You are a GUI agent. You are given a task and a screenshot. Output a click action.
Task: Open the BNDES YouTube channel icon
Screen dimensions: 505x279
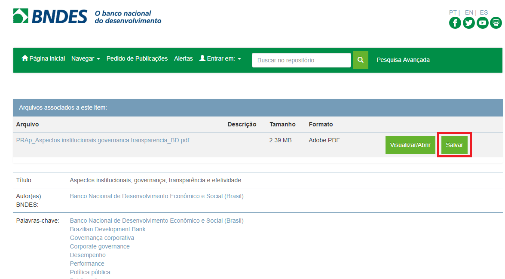click(482, 23)
